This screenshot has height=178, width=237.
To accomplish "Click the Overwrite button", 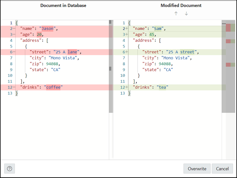I will pos(197,168).
